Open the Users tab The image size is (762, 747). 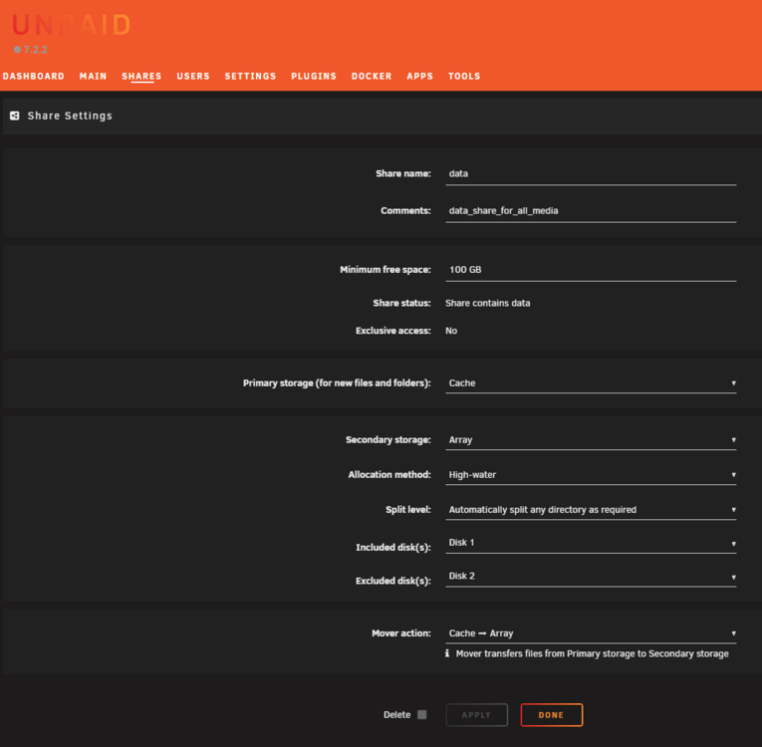[x=193, y=77]
